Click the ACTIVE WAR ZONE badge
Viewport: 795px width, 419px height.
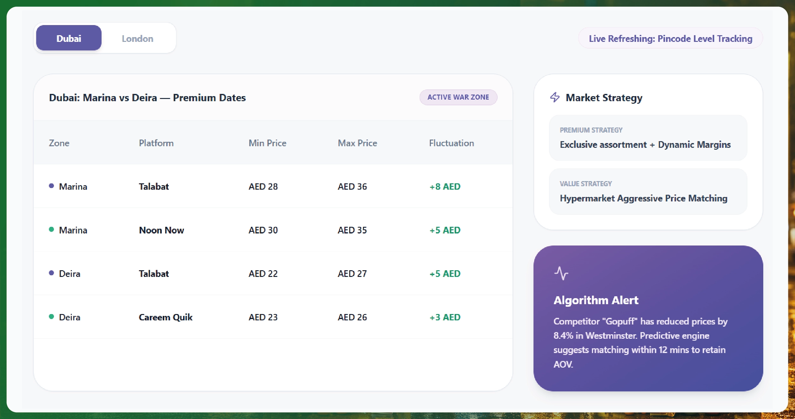tap(458, 97)
